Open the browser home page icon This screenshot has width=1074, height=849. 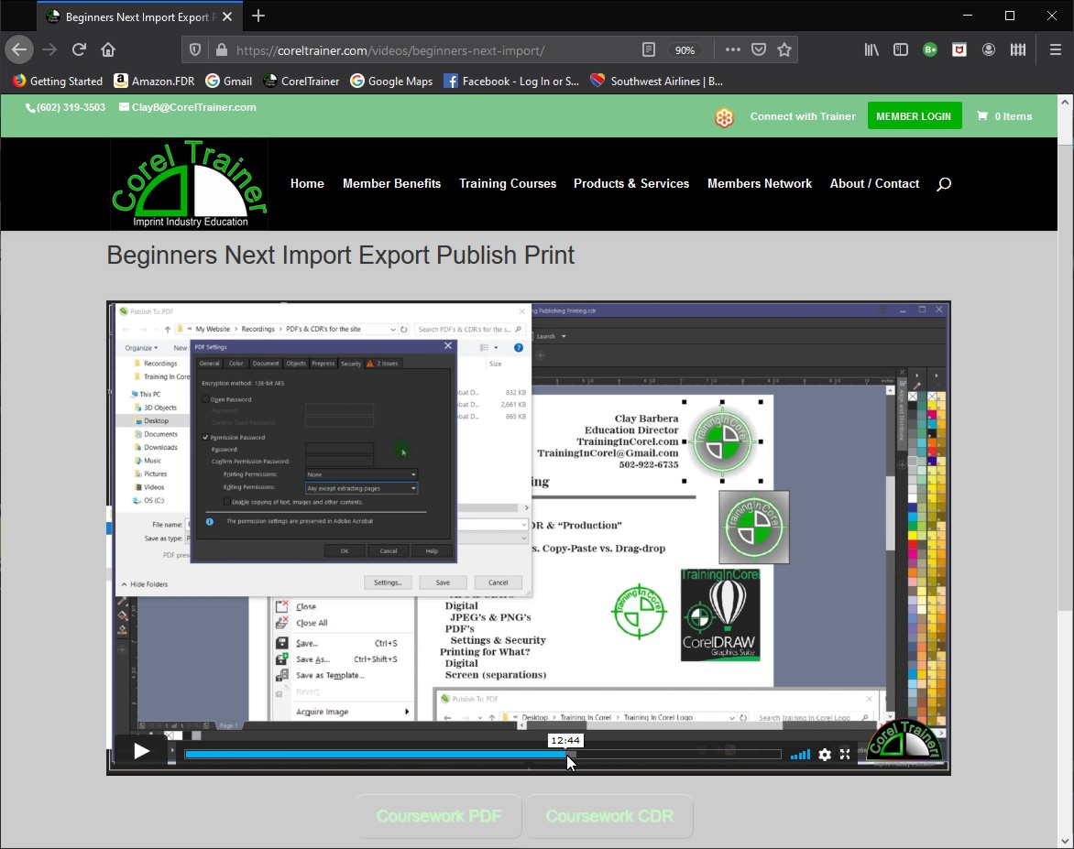tap(107, 49)
